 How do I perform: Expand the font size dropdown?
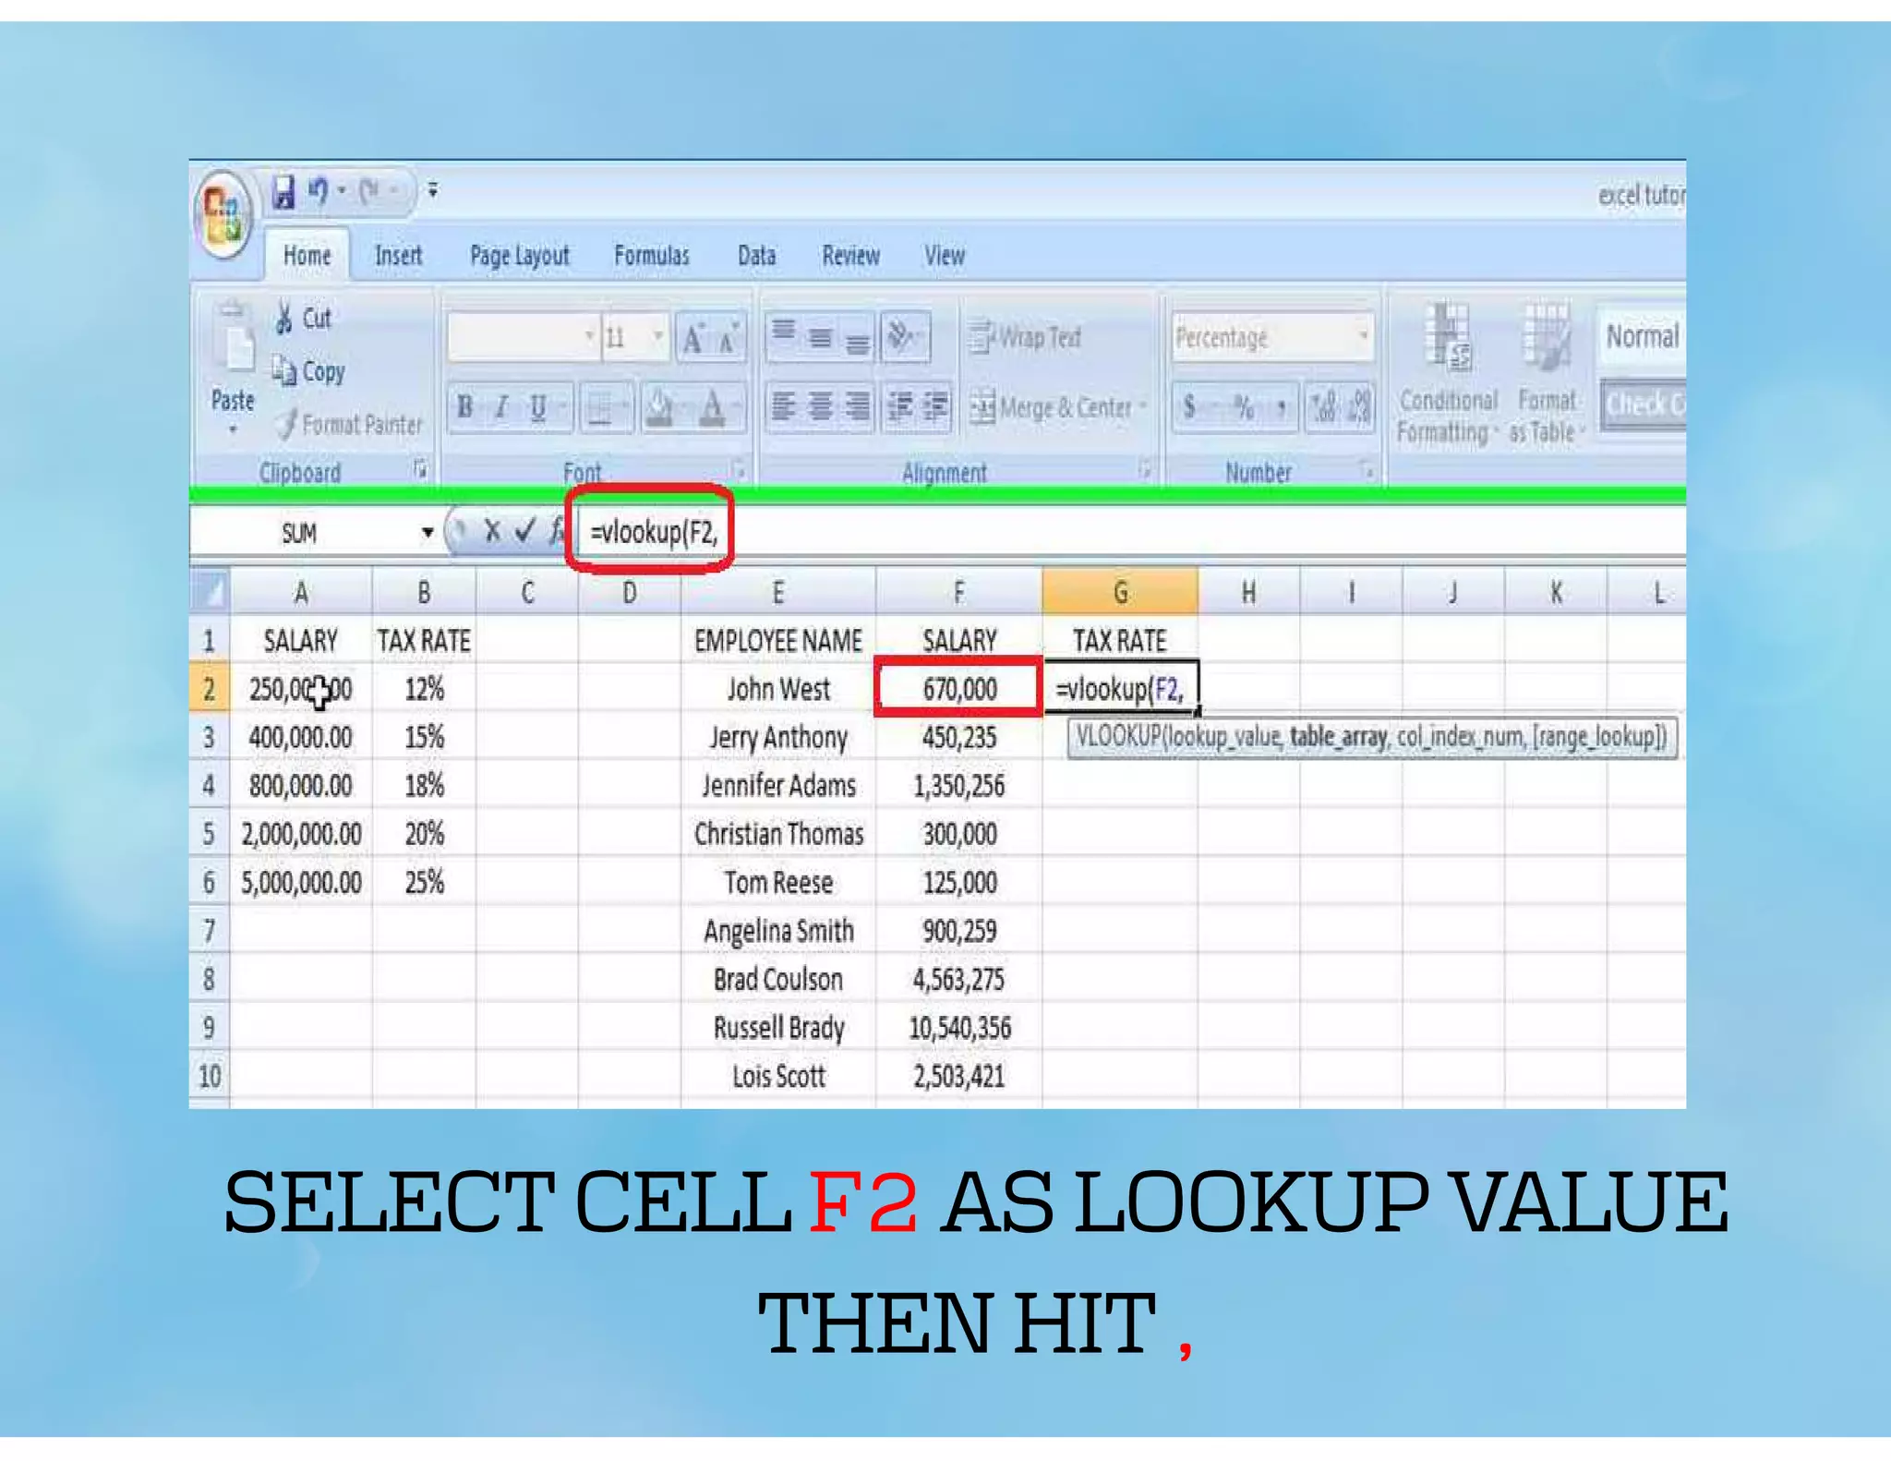pyautogui.click(x=658, y=336)
